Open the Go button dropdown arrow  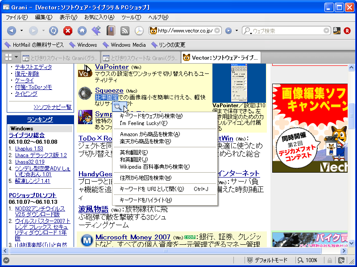coord(237,30)
